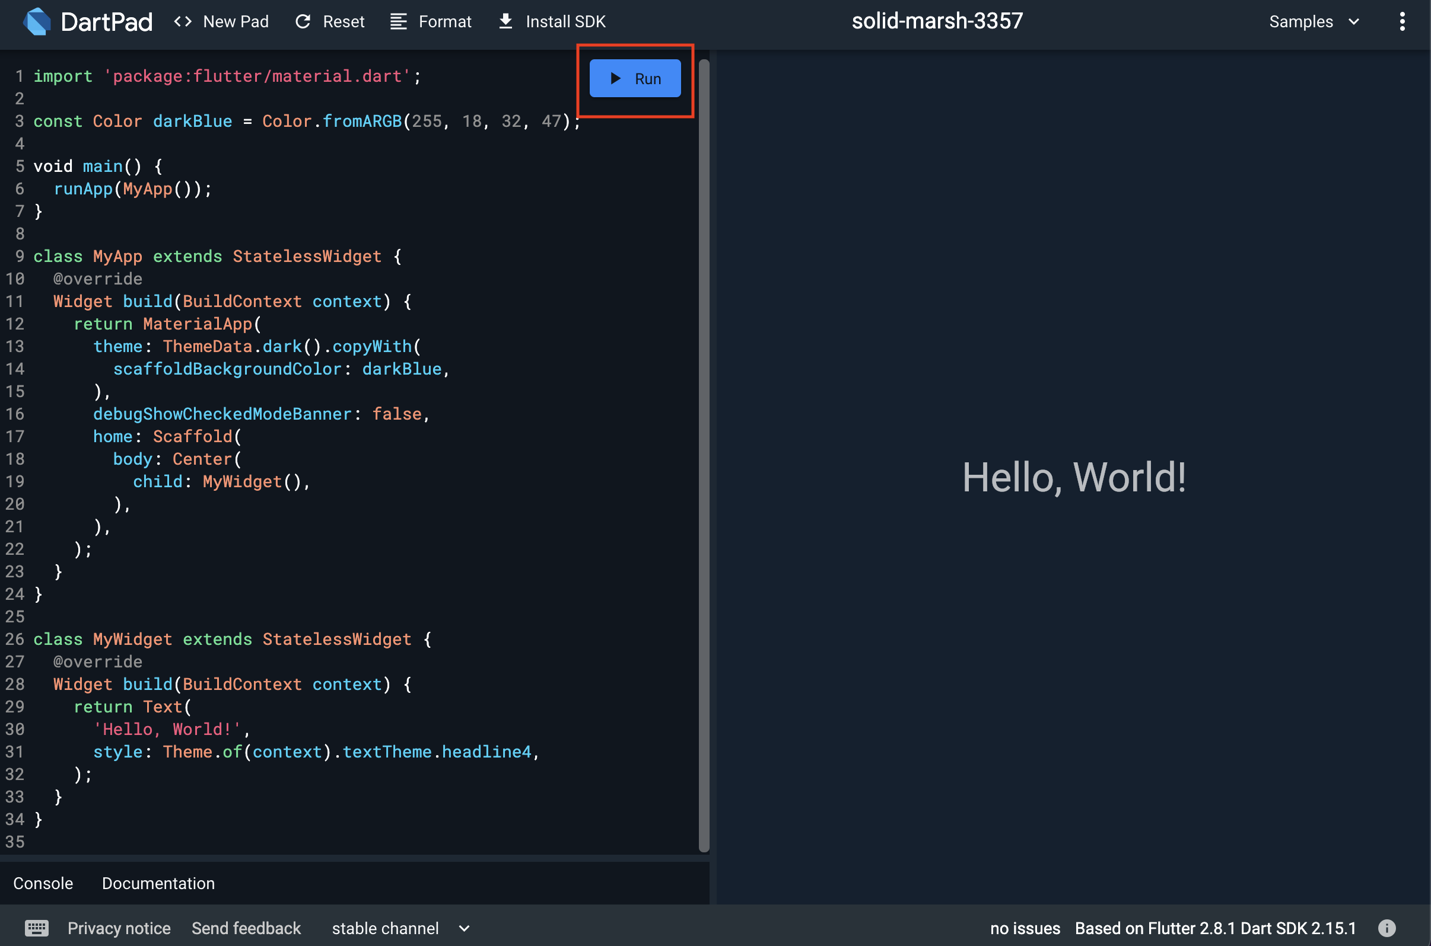Screen dimensions: 1431x946
Task: Open the Documentation tab
Action: (x=158, y=883)
